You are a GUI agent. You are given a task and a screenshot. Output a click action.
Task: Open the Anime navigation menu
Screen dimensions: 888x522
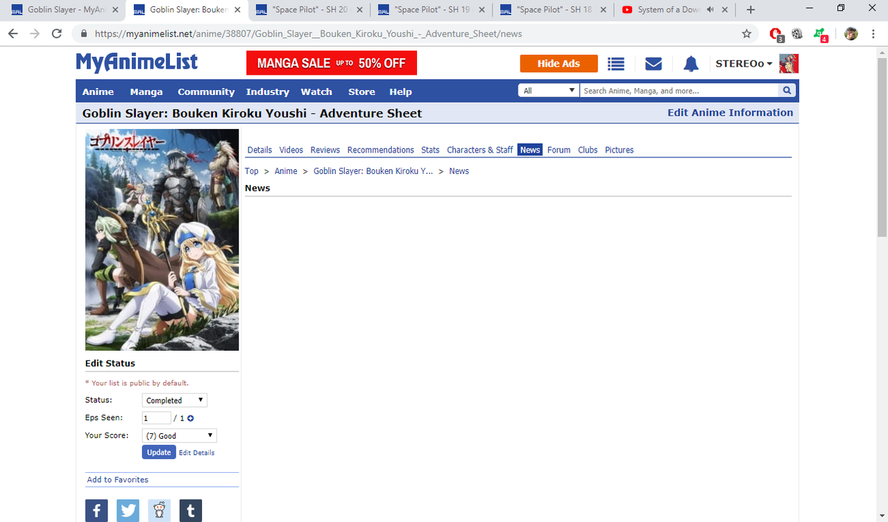pyautogui.click(x=98, y=92)
